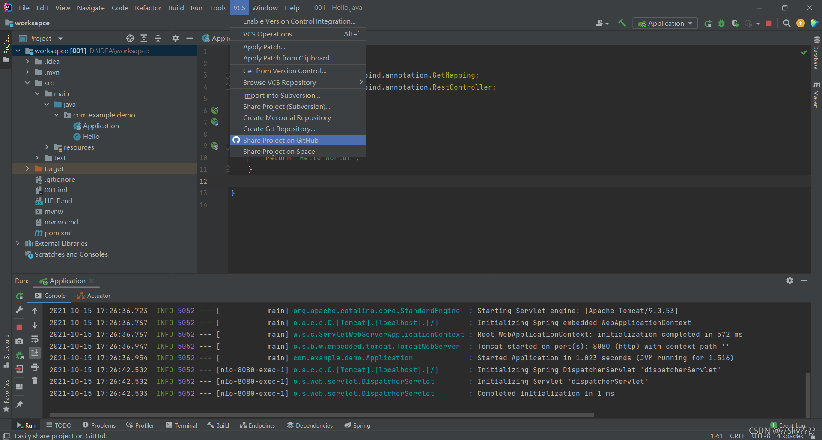
Task: Open the Refactor menu
Action: pos(148,8)
